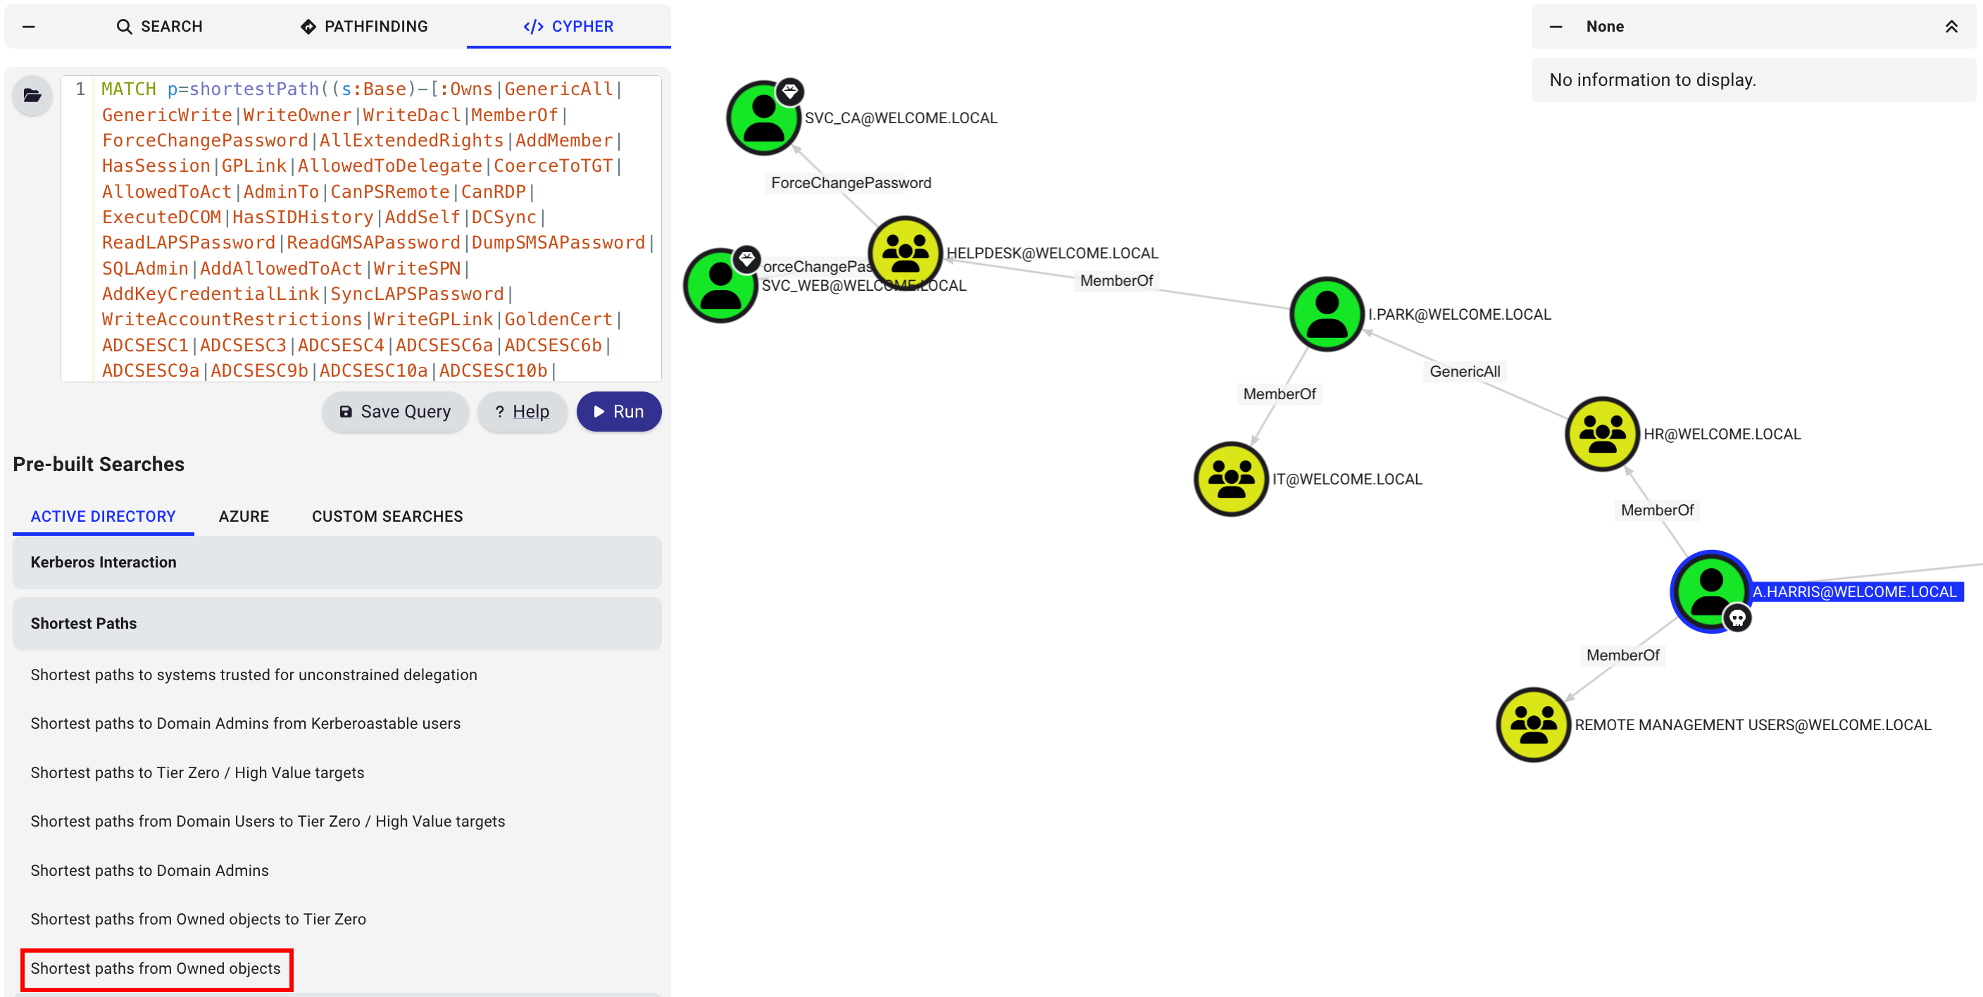This screenshot has height=997, width=1983.
Task: Minimize the search panel dash button
Action: pos(28,26)
